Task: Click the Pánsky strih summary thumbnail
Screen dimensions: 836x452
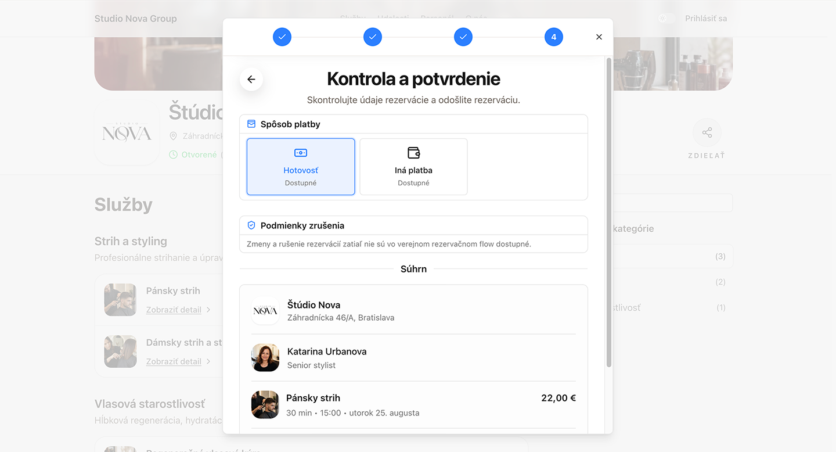Action: point(265,404)
